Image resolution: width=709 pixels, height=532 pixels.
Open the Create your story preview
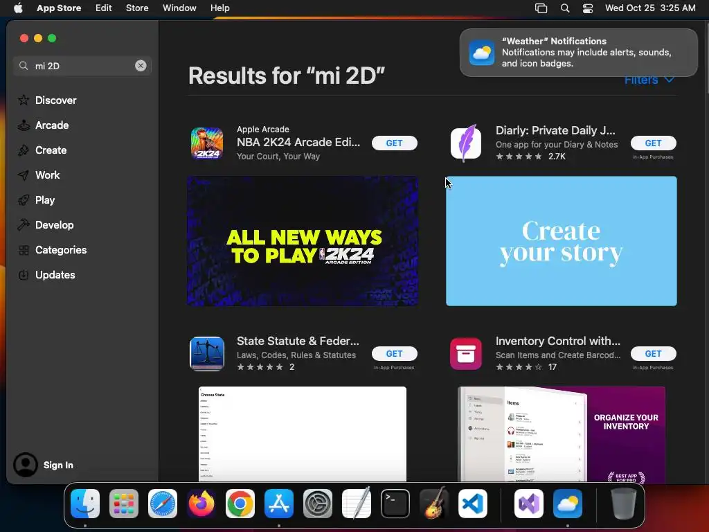(561, 241)
